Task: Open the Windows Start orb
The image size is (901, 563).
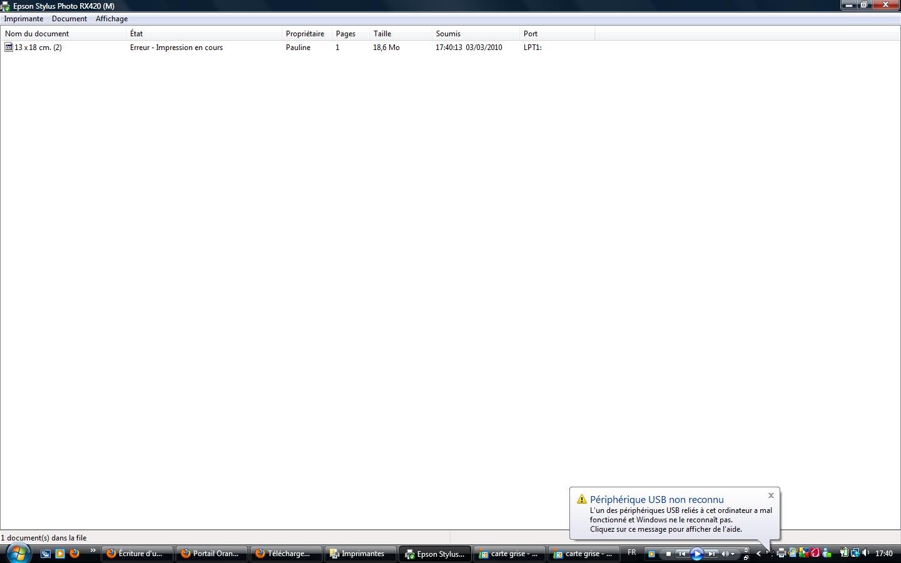Action: pos(18,553)
